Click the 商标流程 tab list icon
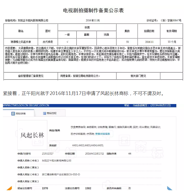191x196 pixels. point(44,113)
